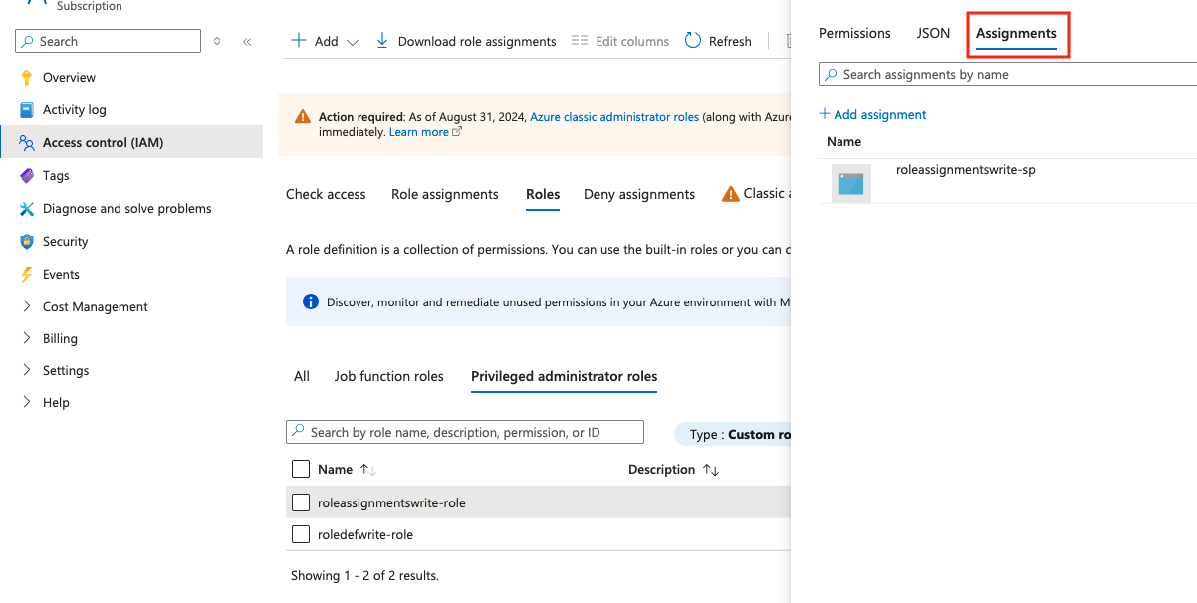Click the blue info icon in Discover banner
The image size is (1197, 603).
click(x=310, y=301)
